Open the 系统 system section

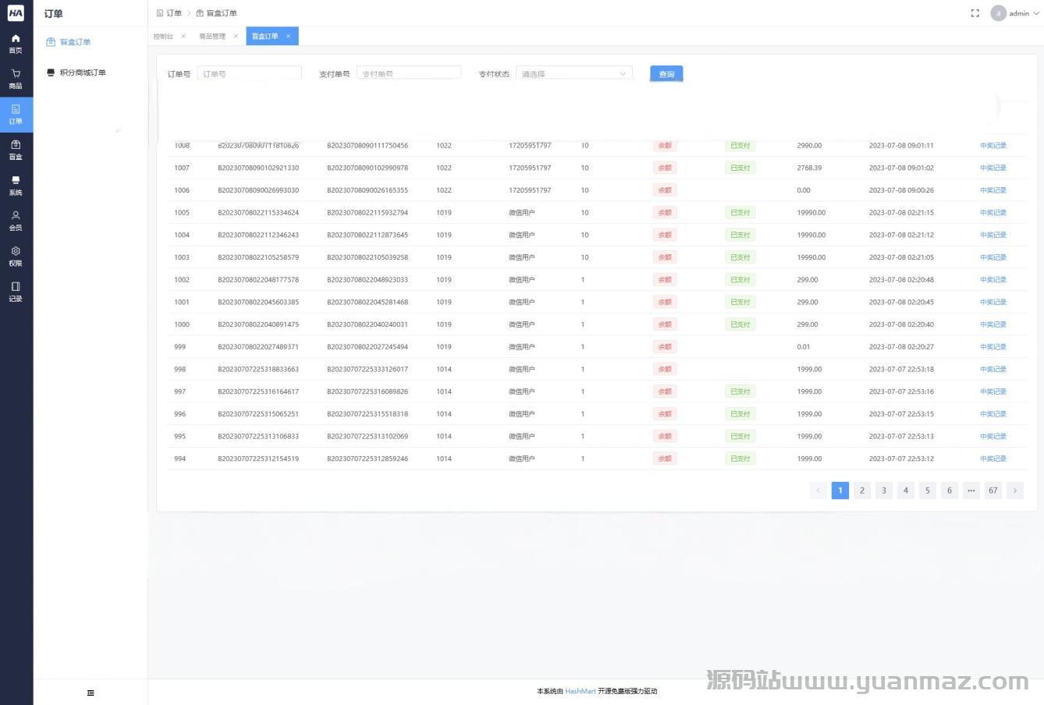click(x=16, y=185)
